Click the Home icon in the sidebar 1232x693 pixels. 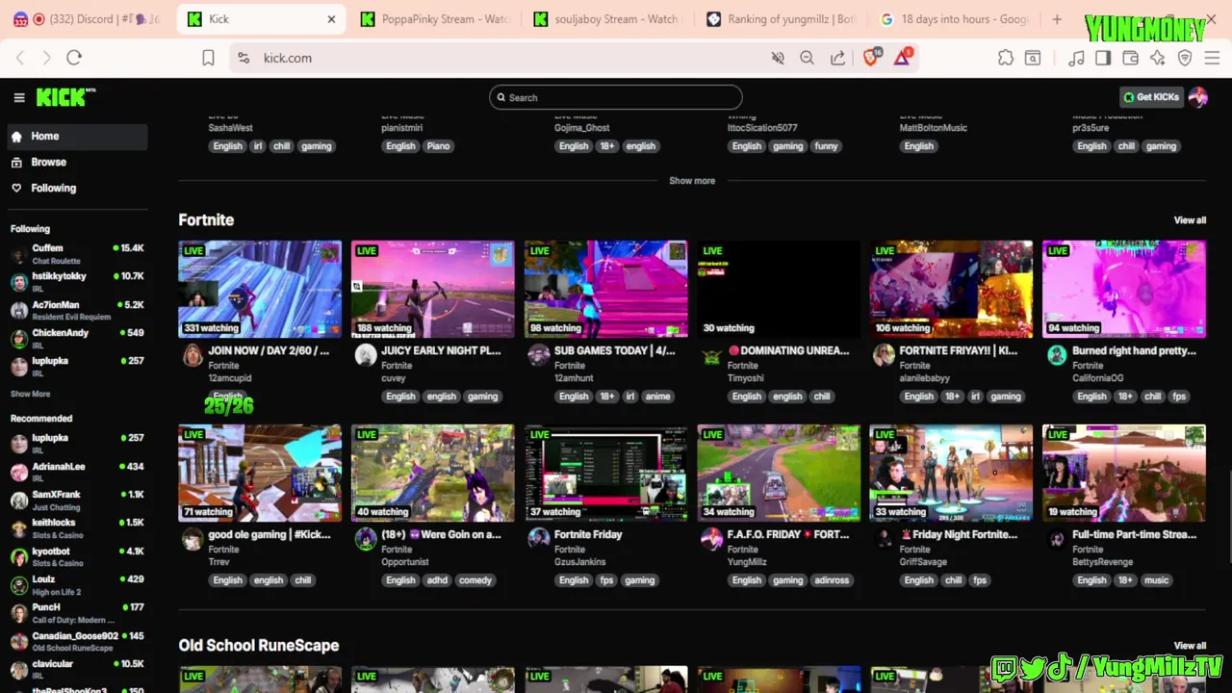(16, 137)
